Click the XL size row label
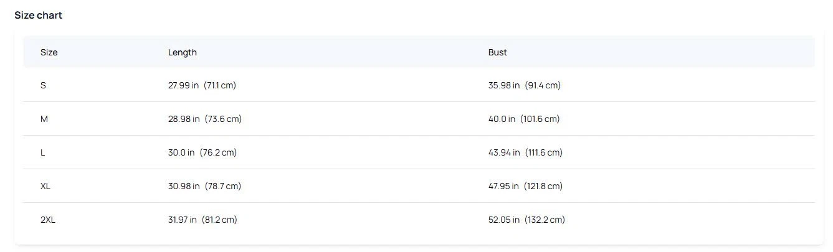This screenshot has height=252, width=833. pos(45,186)
